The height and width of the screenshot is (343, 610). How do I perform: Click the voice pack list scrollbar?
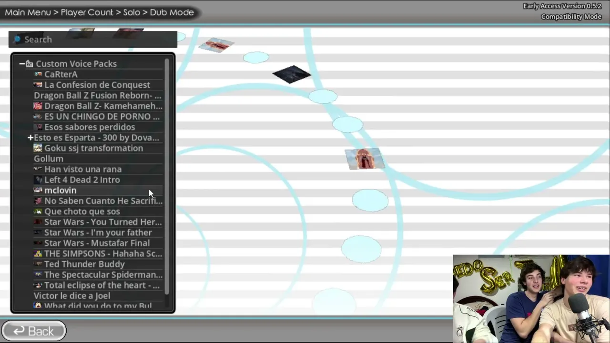coord(167,176)
